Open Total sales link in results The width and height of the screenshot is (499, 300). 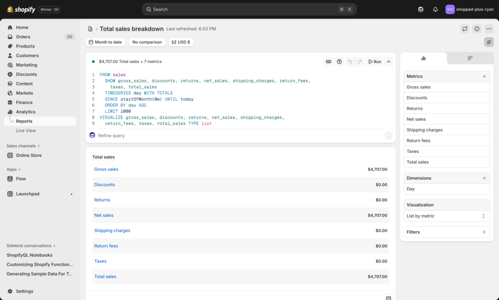[105, 277]
